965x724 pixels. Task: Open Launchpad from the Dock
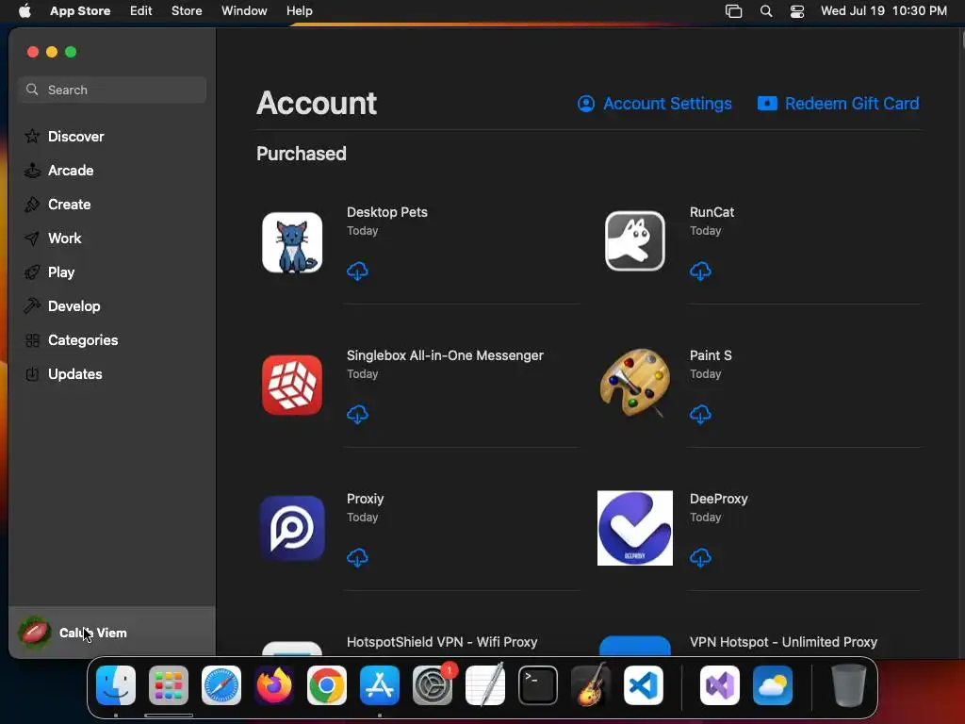pyautogui.click(x=169, y=685)
